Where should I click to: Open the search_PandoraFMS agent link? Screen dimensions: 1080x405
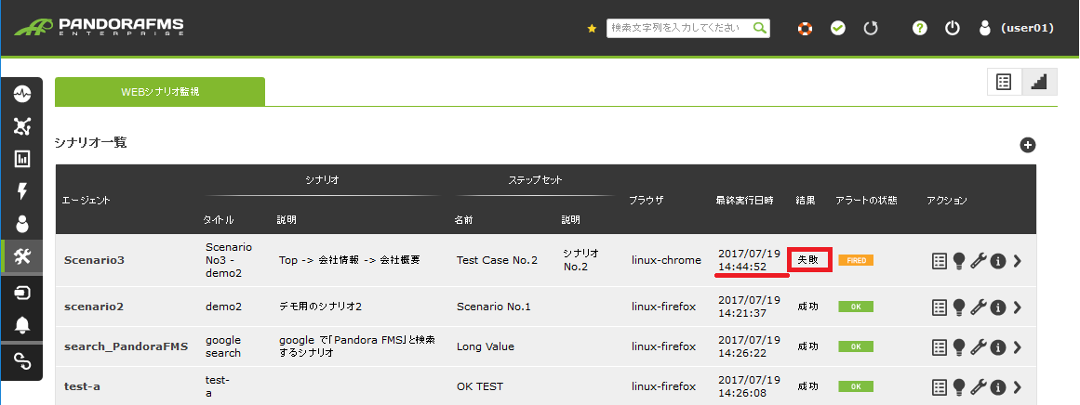point(126,347)
